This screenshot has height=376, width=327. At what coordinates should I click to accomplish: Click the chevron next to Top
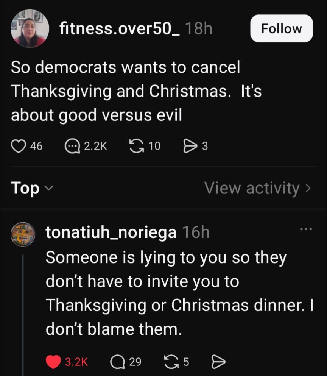click(49, 188)
